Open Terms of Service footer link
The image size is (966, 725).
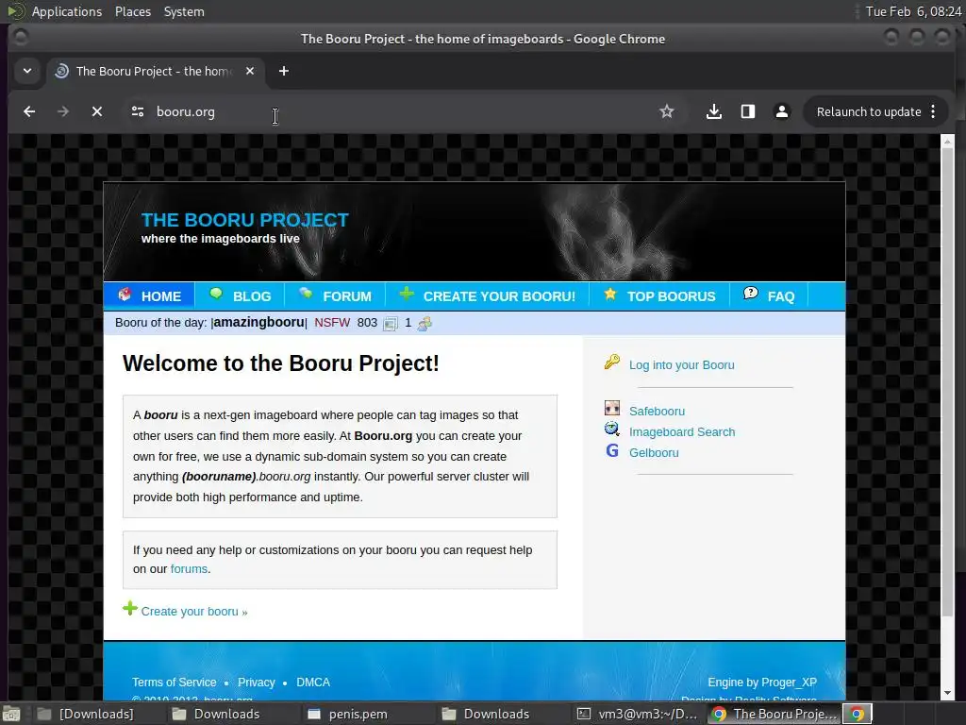point(175,683)
